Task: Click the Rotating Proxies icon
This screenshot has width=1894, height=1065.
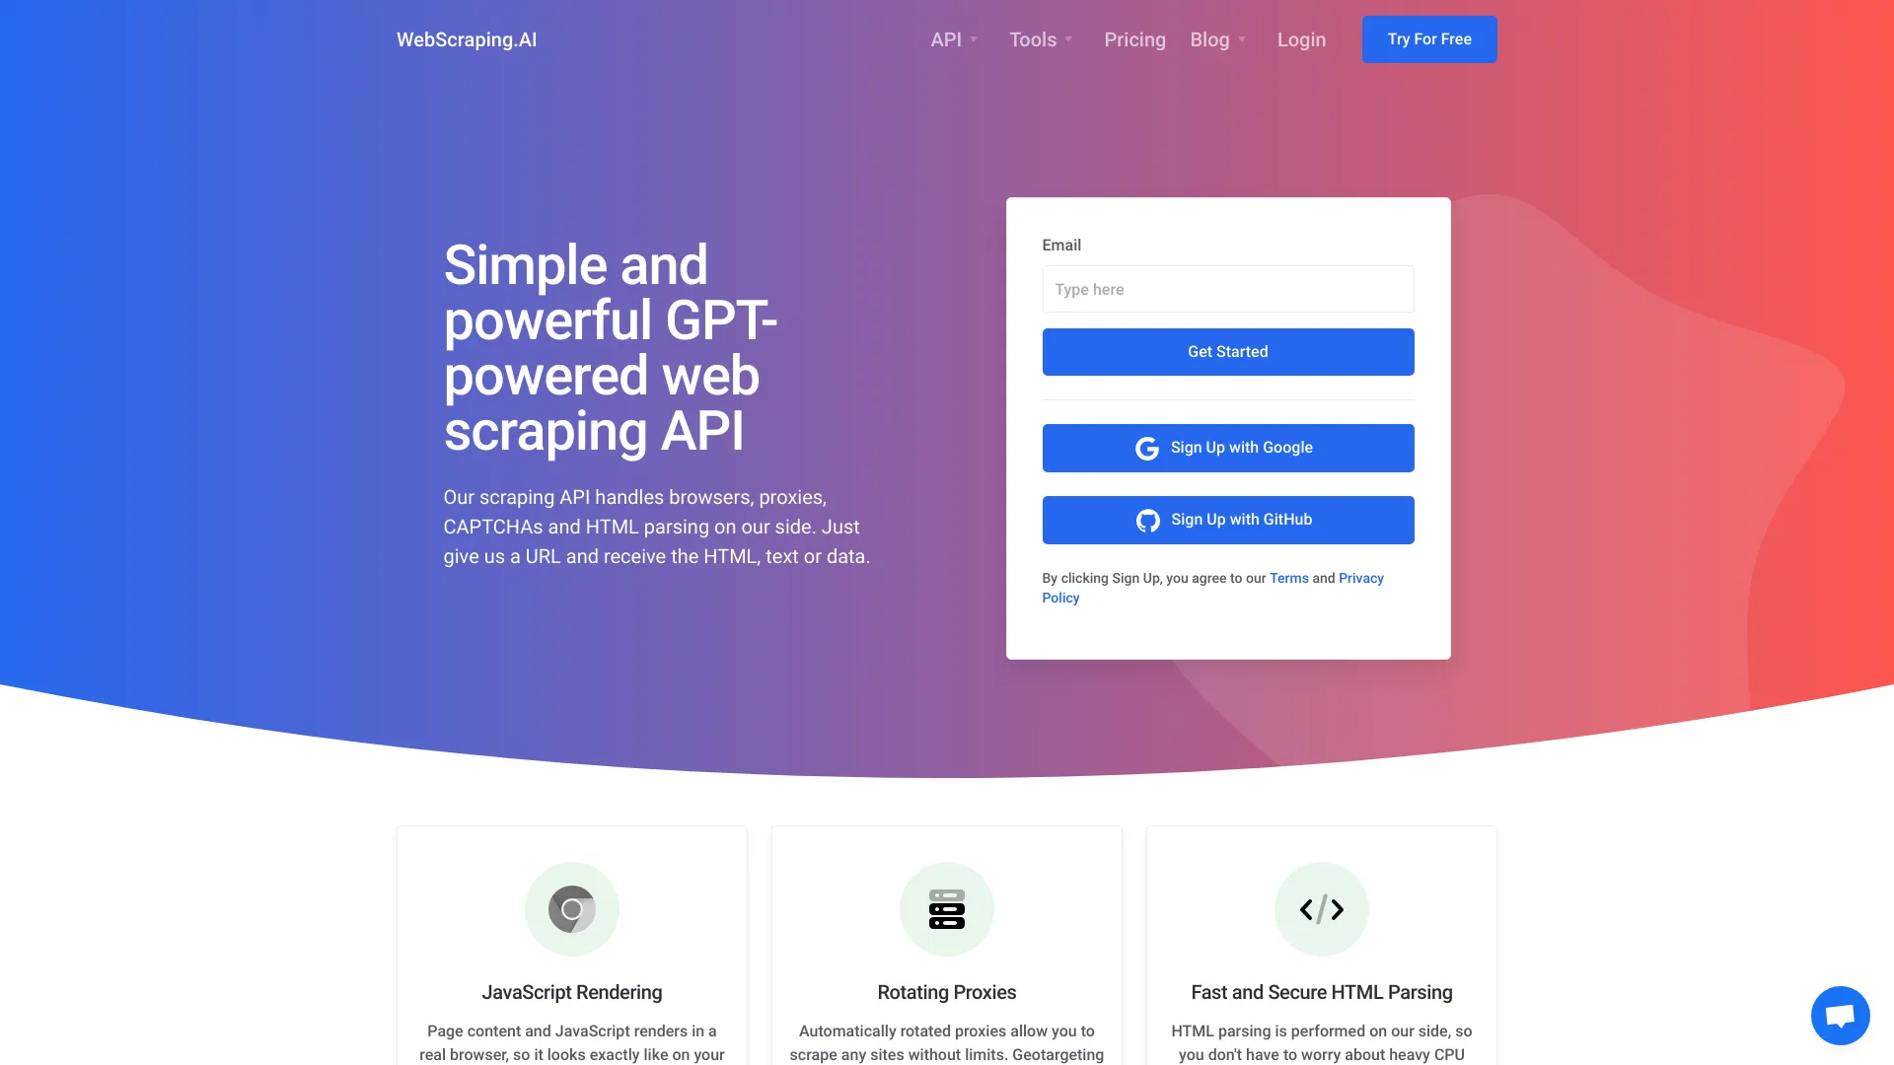Action: [946, 907]
